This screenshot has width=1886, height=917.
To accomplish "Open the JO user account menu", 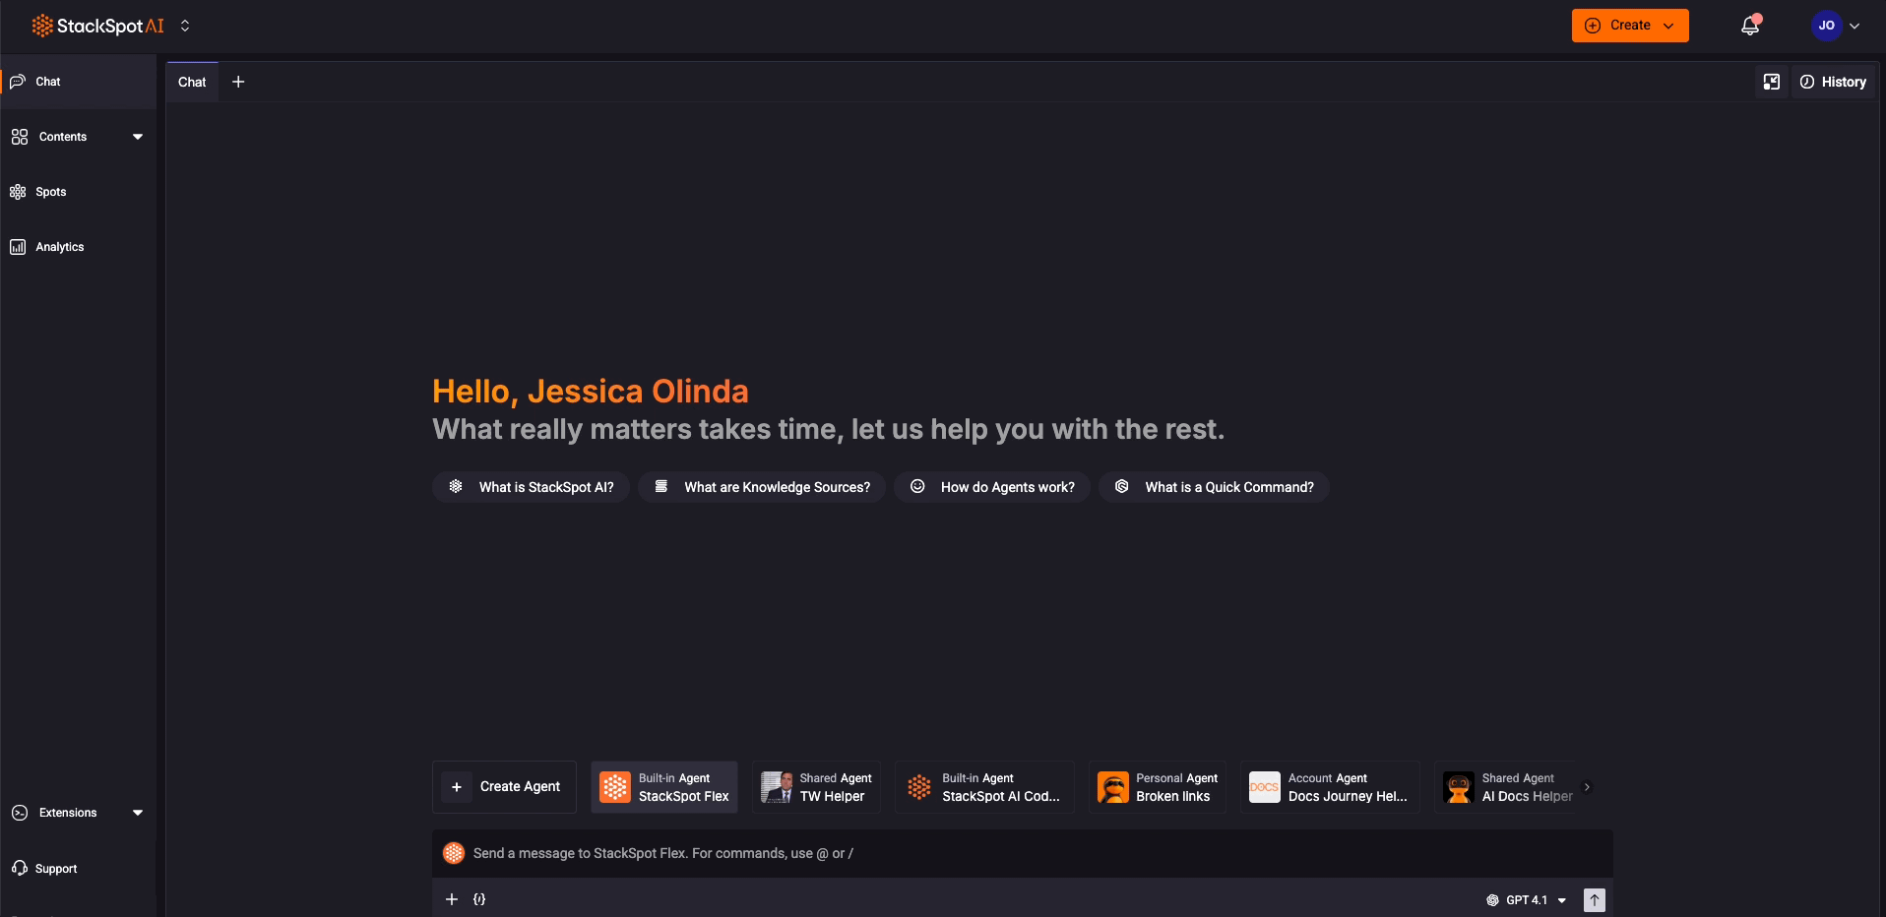I will tap(1836, 26).
